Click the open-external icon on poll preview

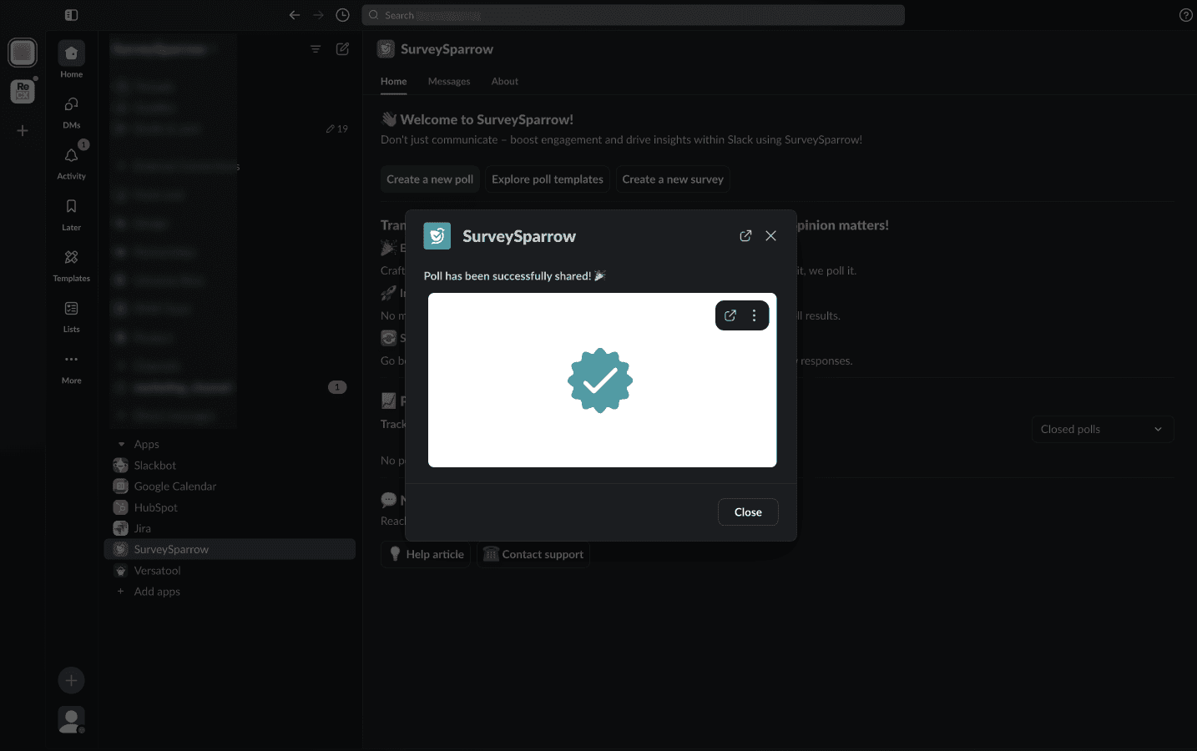(730, 315)
